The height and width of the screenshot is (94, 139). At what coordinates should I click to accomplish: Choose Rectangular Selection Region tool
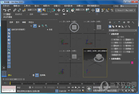49,10
